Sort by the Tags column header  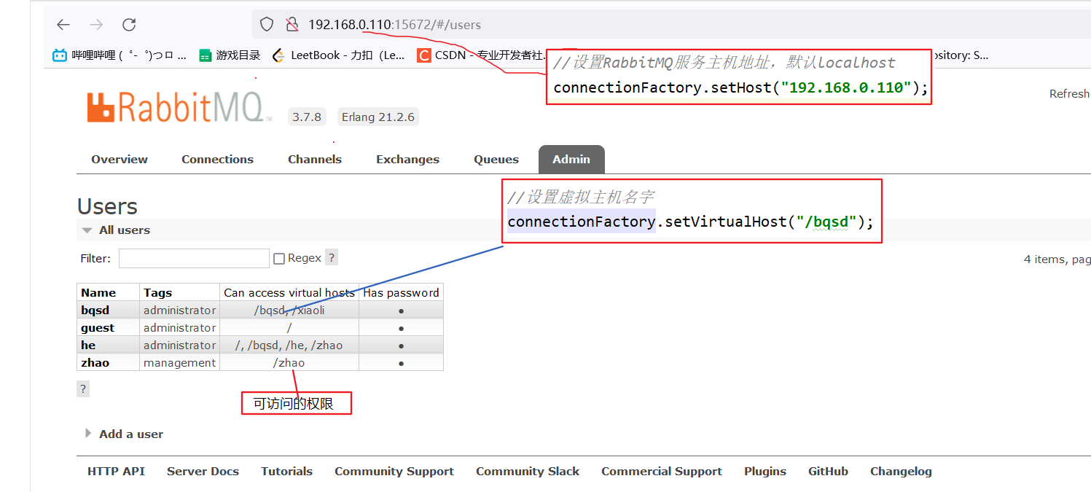(x=157, y=293)
